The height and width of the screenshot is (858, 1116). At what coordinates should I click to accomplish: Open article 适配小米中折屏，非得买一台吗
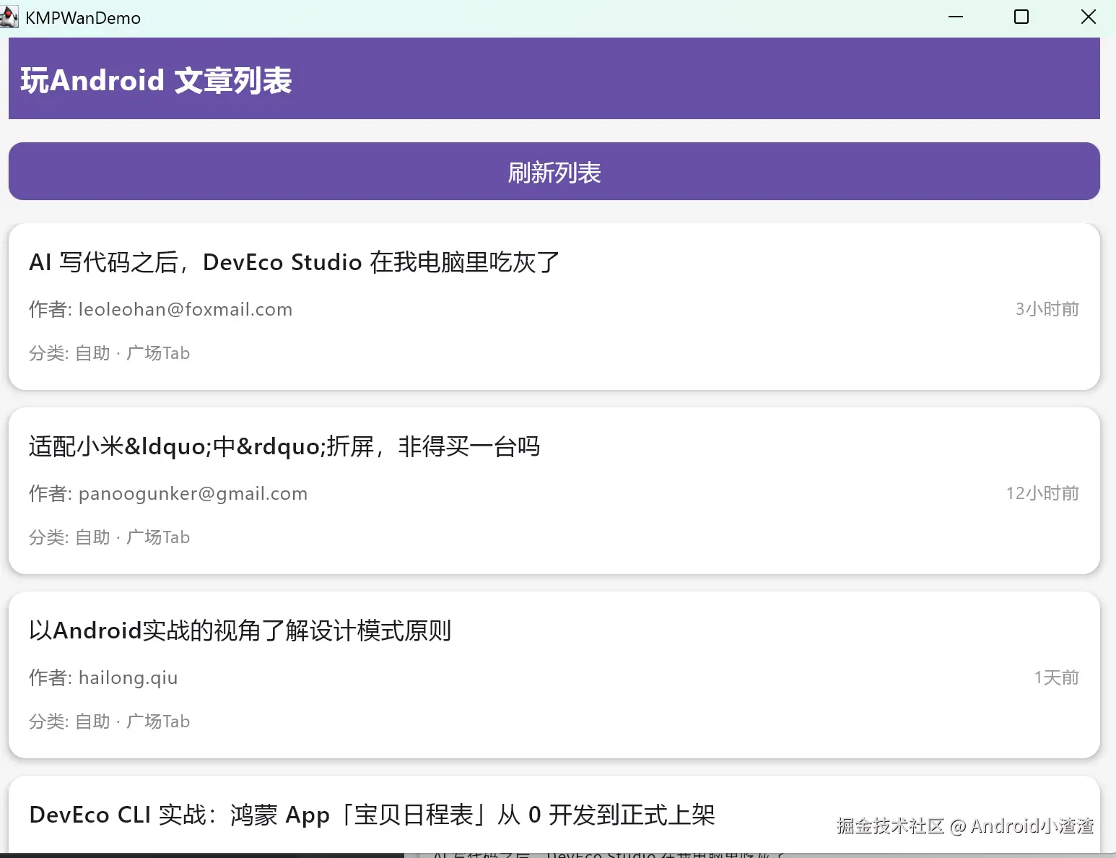tap(284, 446)
